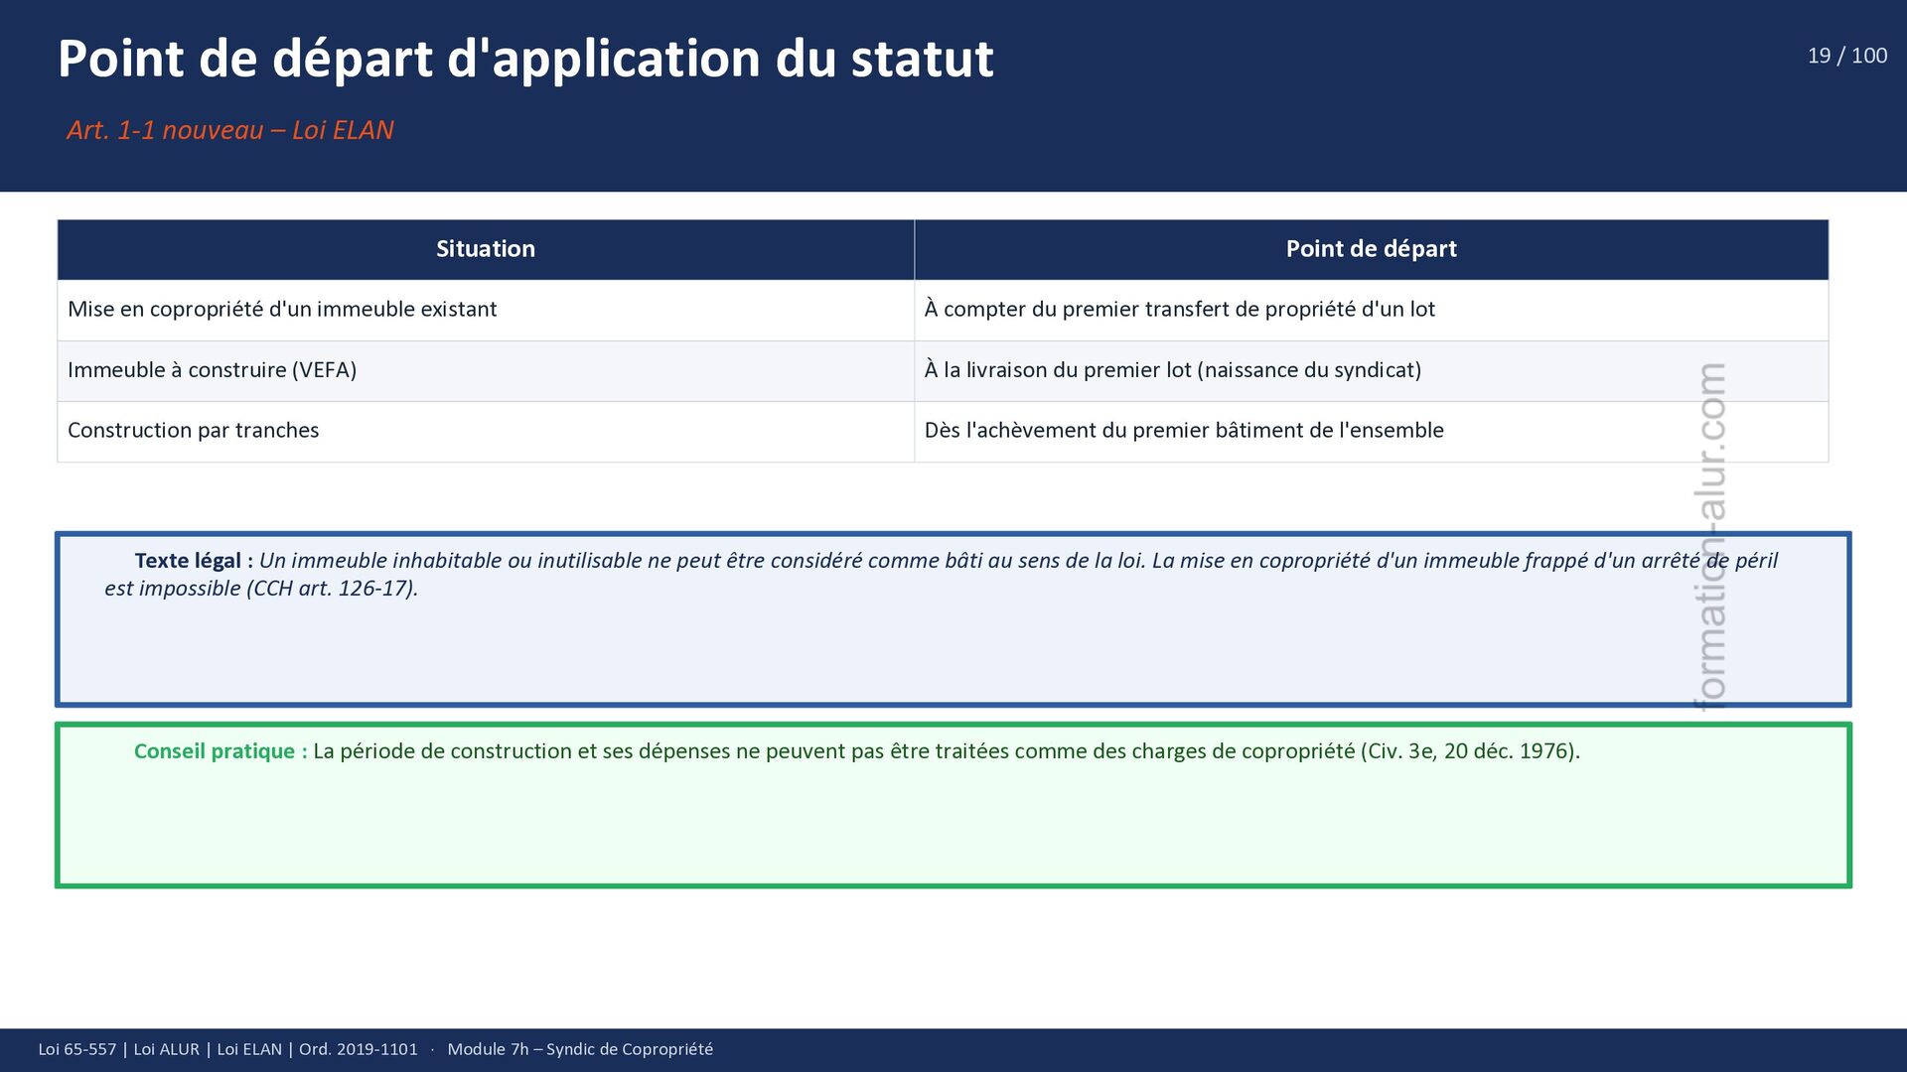Click 'Module 7h – Syndic de Copropriété' footer text
Screen dimensions: 1907x1072
coord(580,1049)
